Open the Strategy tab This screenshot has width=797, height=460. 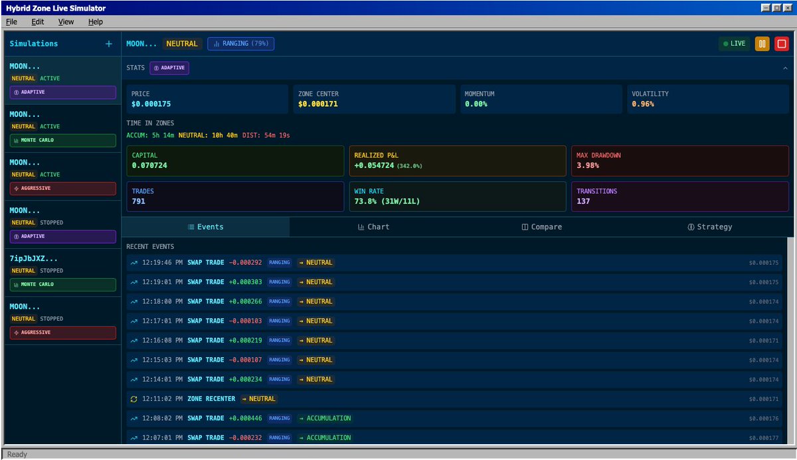pyautogui.click(x=709, y=227)
